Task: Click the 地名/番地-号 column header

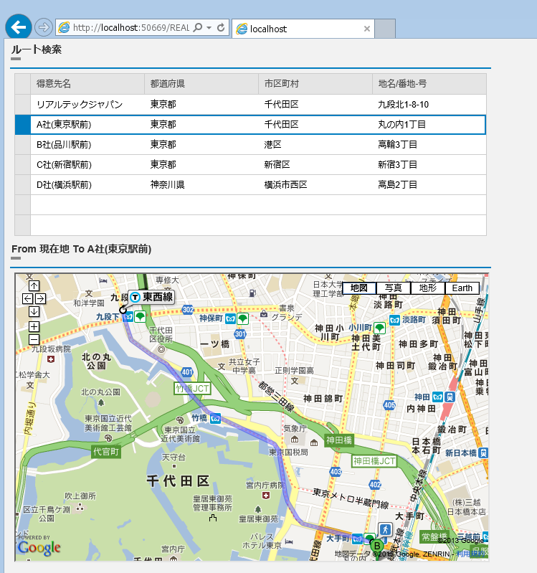Action: click(429, 84)
